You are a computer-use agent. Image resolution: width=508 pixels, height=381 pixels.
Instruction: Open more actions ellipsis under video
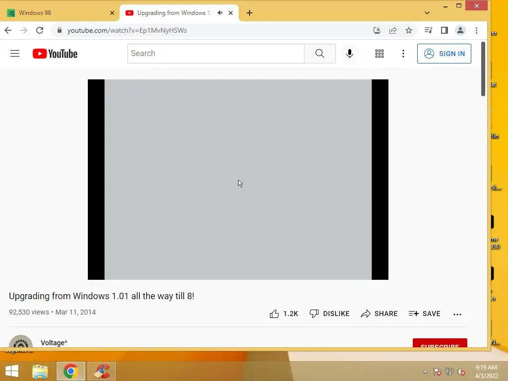coord(457,314)
